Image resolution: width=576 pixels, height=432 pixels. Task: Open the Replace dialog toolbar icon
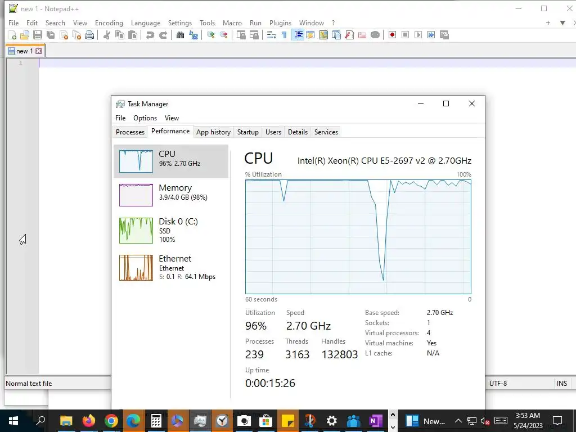click(193, 35)
